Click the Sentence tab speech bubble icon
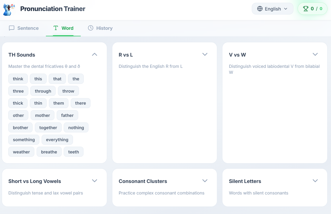This screenshot has width=331, height=214. (x=12, y=28)
